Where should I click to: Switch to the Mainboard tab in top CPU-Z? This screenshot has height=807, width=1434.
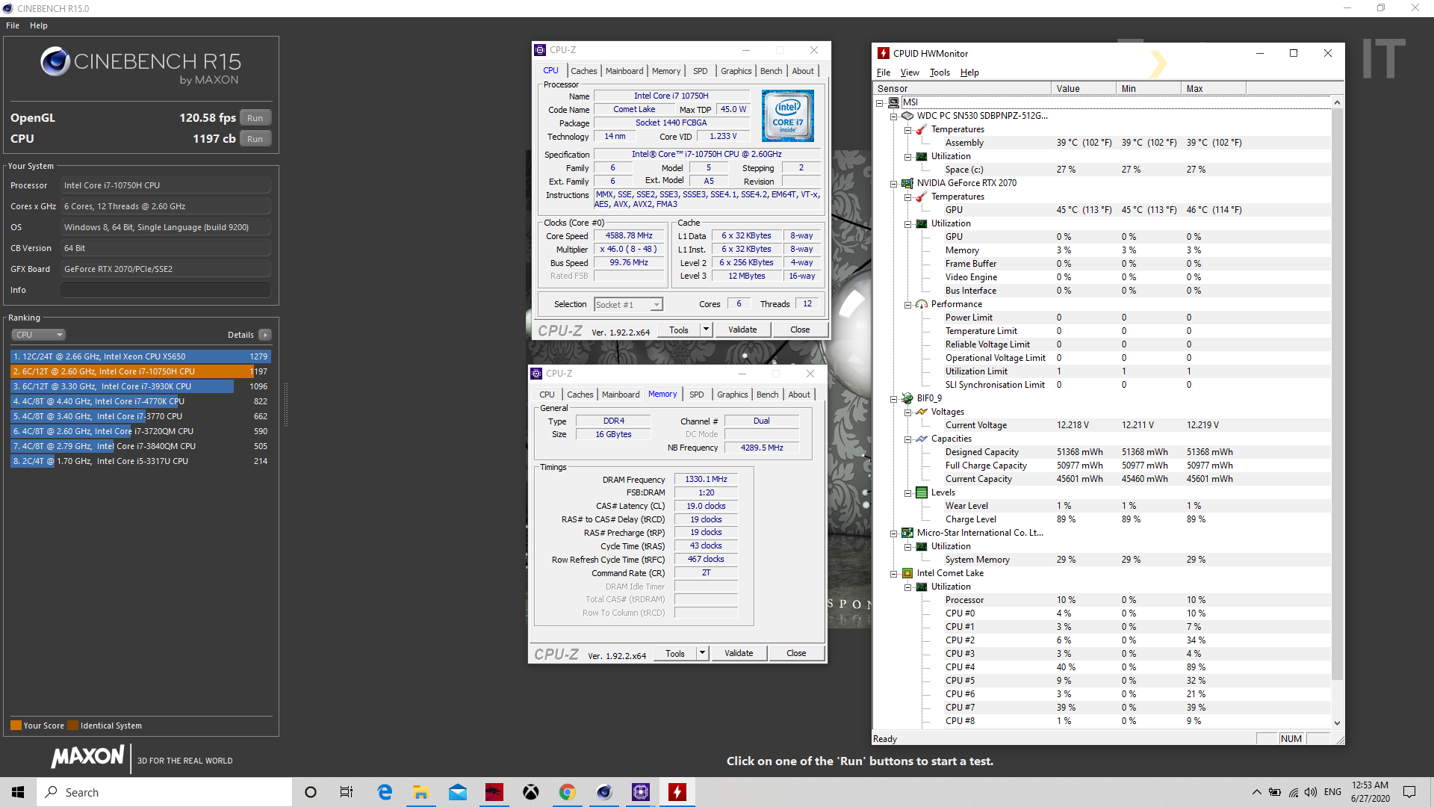(624, 71)
